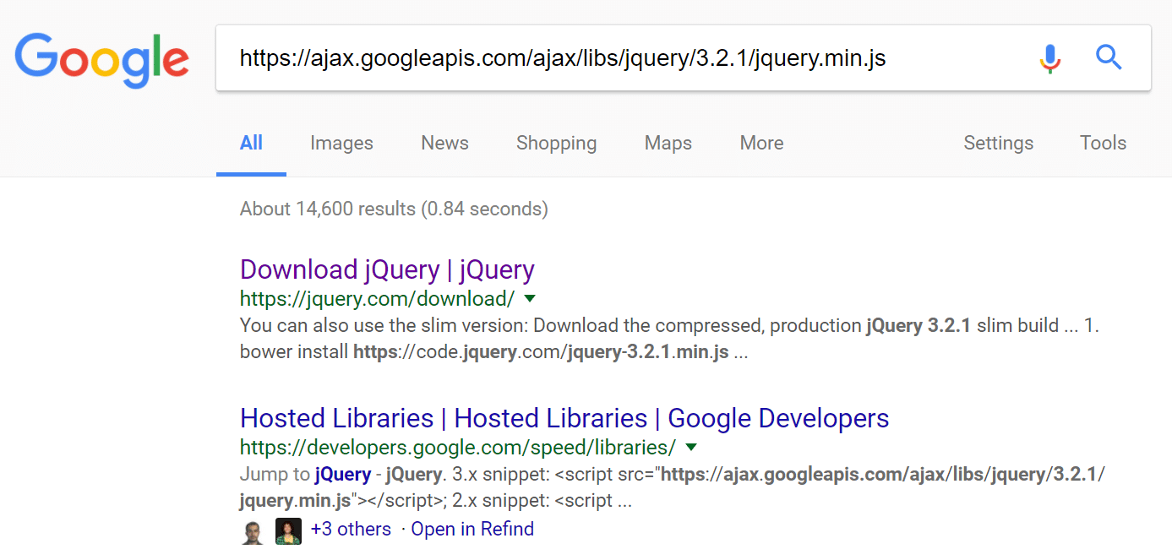The height and width of the screenshot is (560, 1172).
Task: Open the dropdown arrow next to developers.google.com URL
Action: tap(691, 447)
